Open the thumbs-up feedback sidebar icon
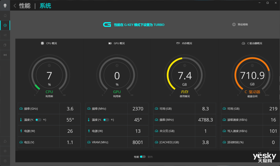This screenshot has width=280, height=166. pos(5,141)
